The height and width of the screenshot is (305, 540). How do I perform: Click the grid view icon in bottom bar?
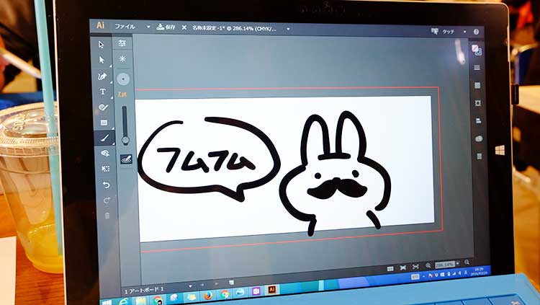pyautogui.click(x=390, y=268)
